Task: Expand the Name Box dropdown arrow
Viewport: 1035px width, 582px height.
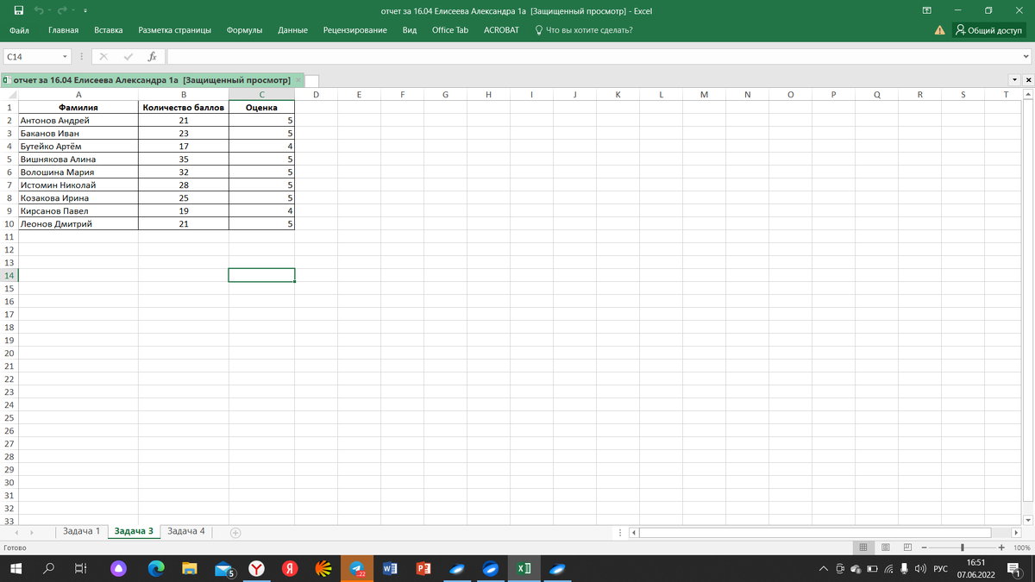Action: pyautogui.click(x=65, y=57)
